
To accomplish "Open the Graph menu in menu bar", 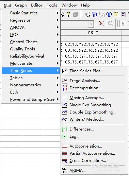I will 21,5.
